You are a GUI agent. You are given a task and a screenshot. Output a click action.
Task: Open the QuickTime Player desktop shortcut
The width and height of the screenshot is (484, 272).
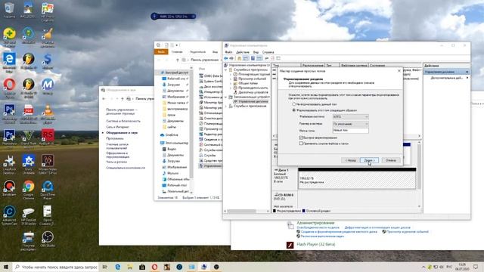click(x=47, y=190)
